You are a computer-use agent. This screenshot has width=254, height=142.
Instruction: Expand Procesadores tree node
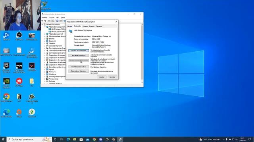click(45, 79)
